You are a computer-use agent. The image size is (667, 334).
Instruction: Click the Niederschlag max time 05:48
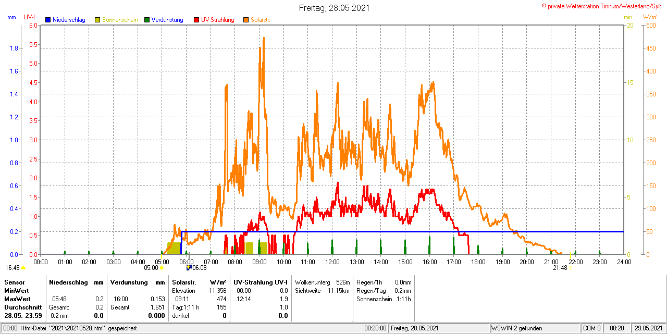click(59, 299)
